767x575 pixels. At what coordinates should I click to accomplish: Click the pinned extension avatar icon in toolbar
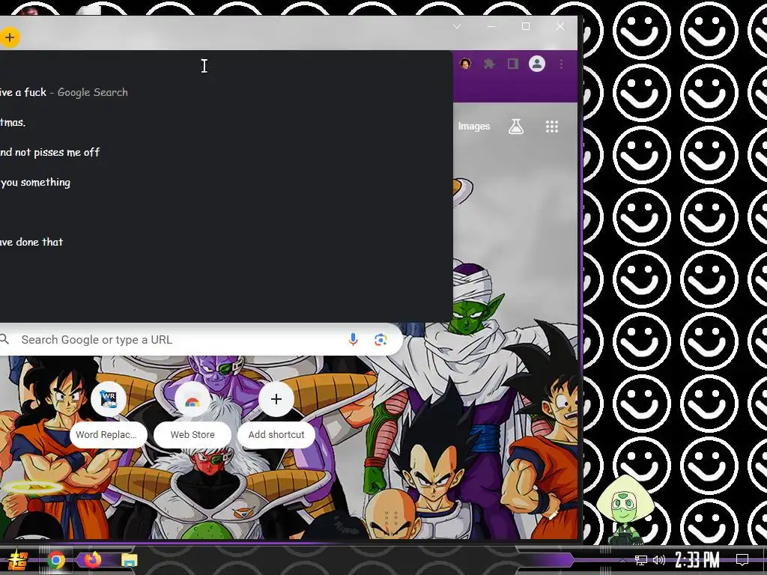point(465,64)
